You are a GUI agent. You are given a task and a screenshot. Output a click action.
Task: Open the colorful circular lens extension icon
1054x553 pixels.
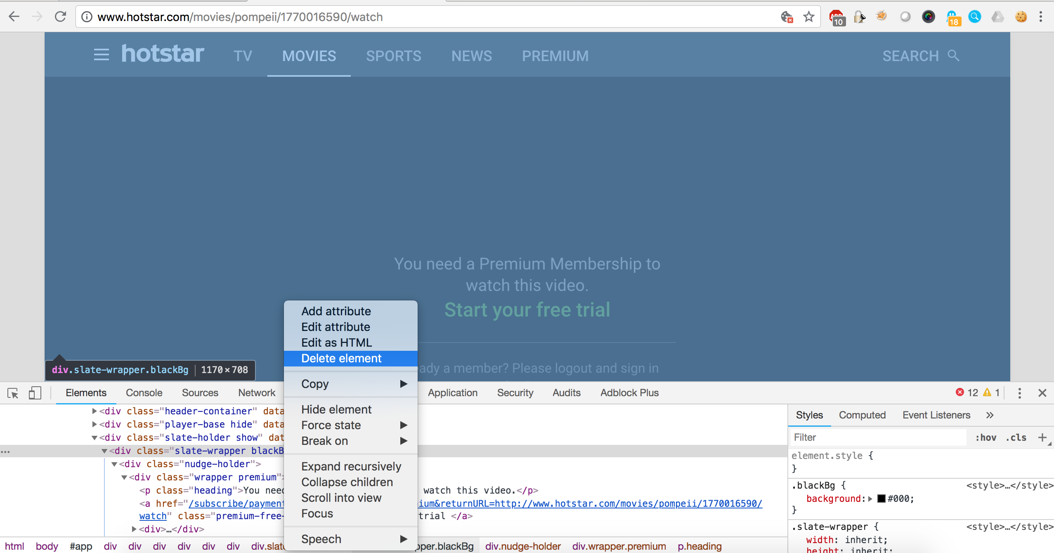point(929,17)
